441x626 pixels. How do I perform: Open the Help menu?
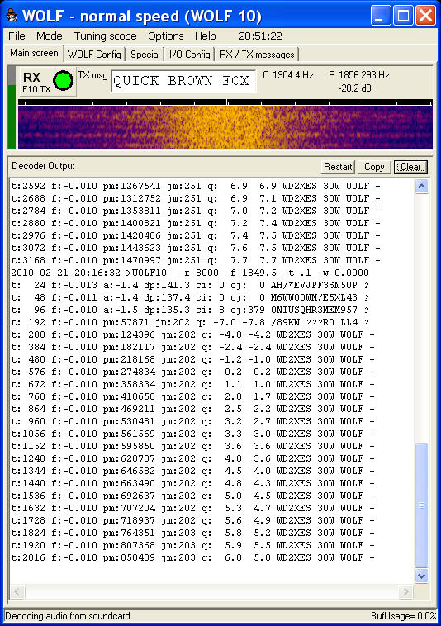click(205, 36)
